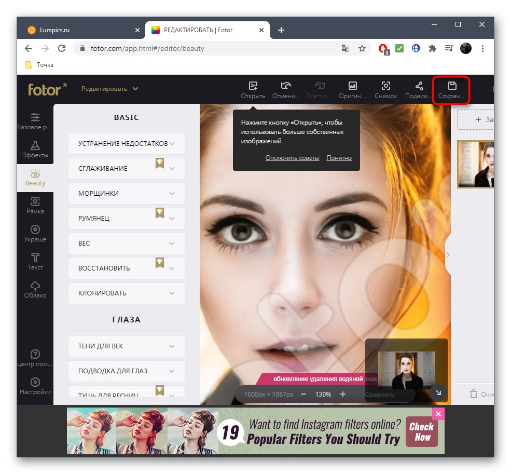This screenshot has width=511, height=474.
Task: Open the Рамка frames section
Action: [35, 206]
